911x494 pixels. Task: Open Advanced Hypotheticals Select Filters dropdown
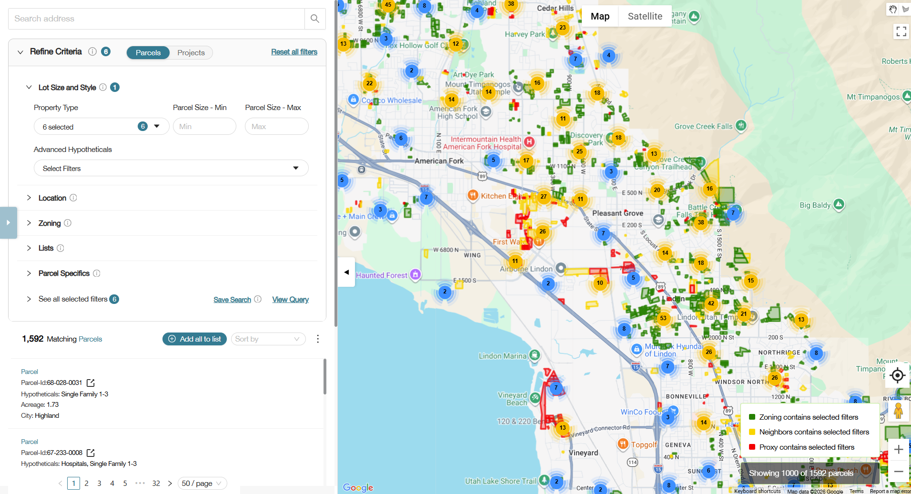pos(171,168)
